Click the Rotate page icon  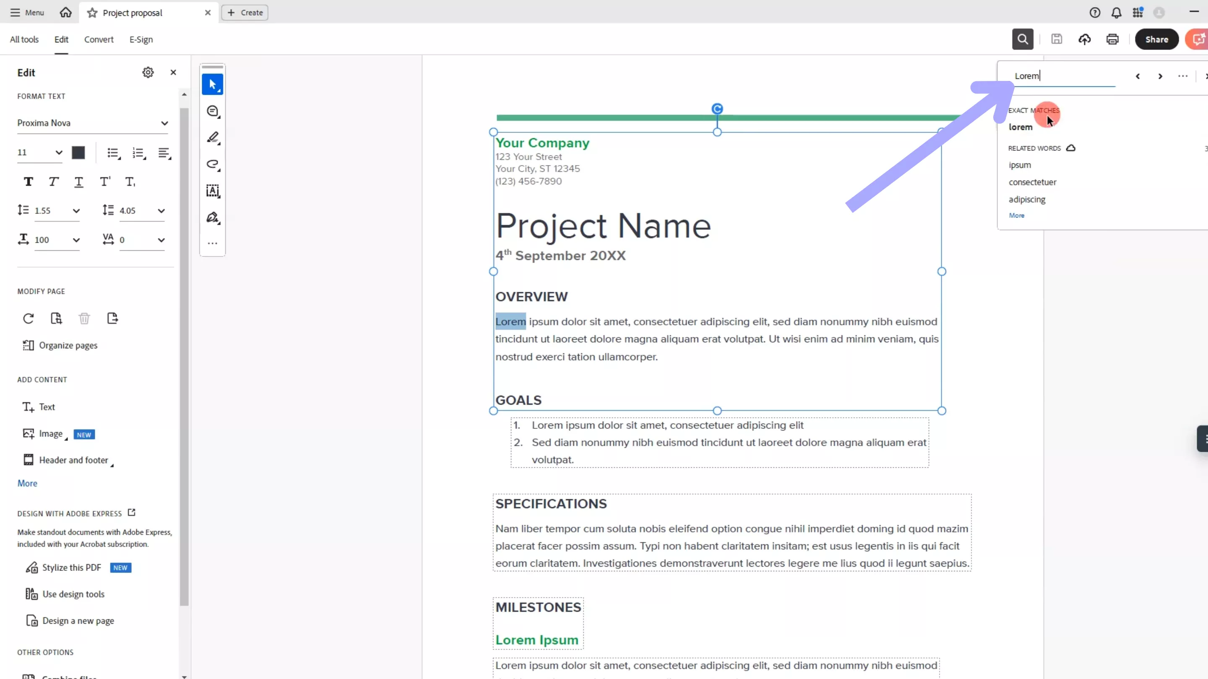[x=28, y=319]
